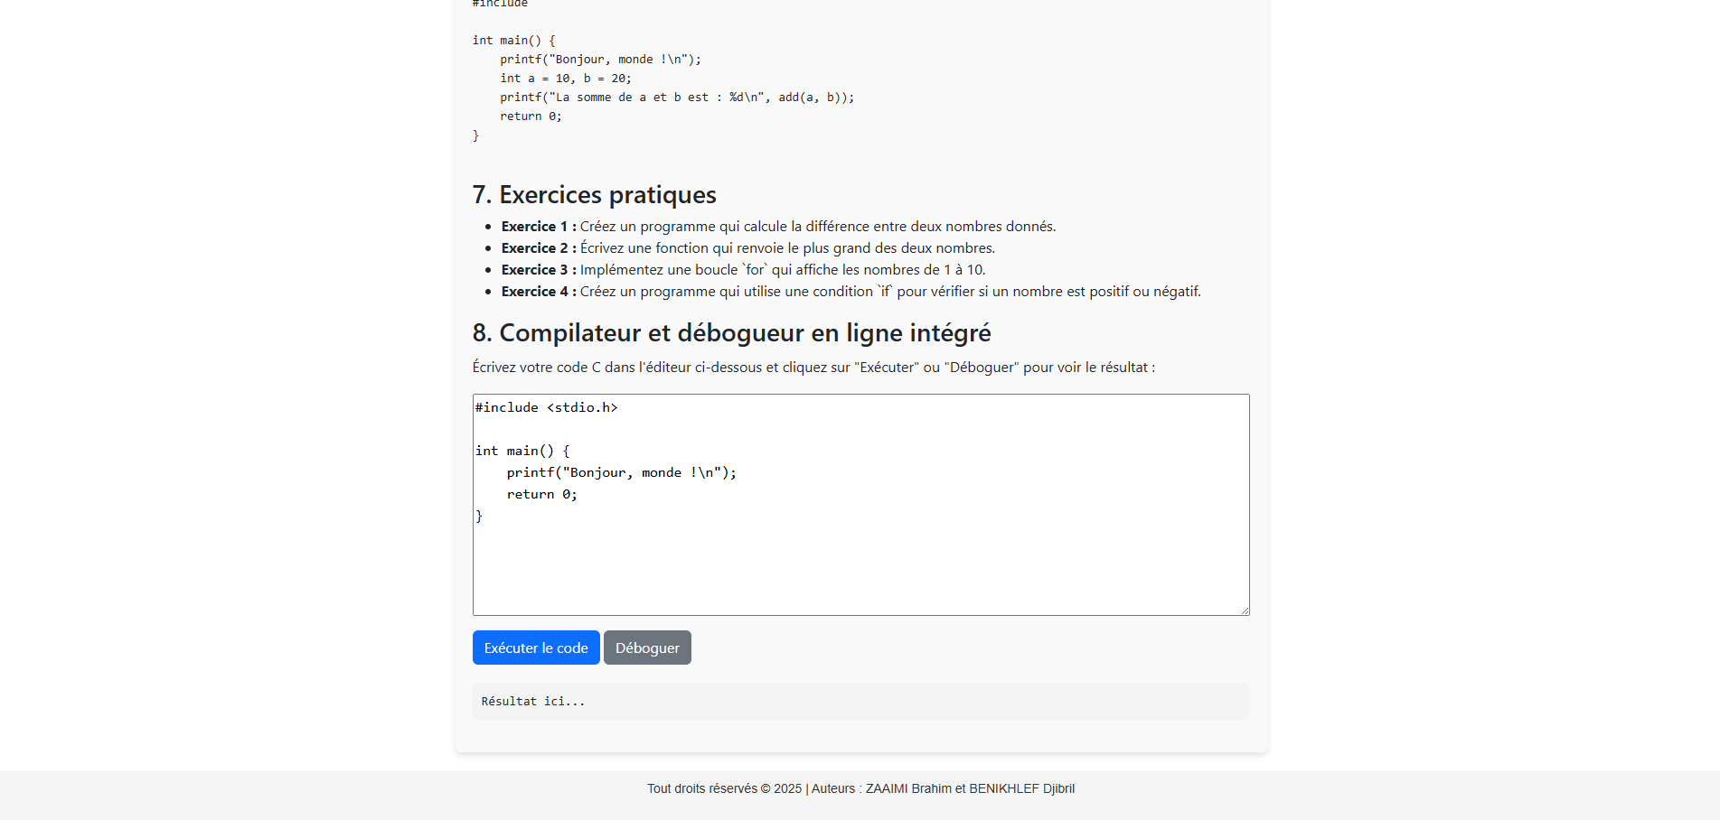Screen dimensions: 1720x820
Task: Select the "Exercice 4" list item
Action: (x=851, y=292)
